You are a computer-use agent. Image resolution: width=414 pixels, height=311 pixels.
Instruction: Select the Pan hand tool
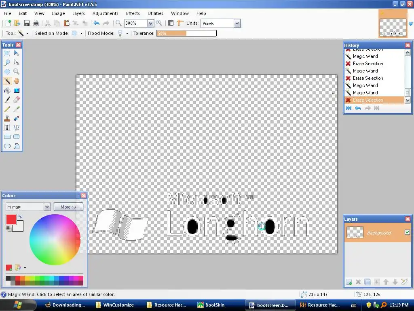[16, 81]
